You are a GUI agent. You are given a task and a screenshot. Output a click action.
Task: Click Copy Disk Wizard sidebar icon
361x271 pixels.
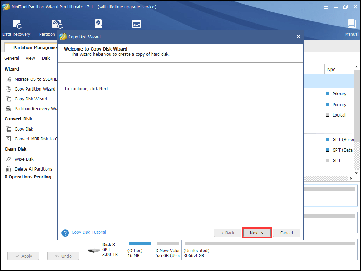(x=8, y=99)
